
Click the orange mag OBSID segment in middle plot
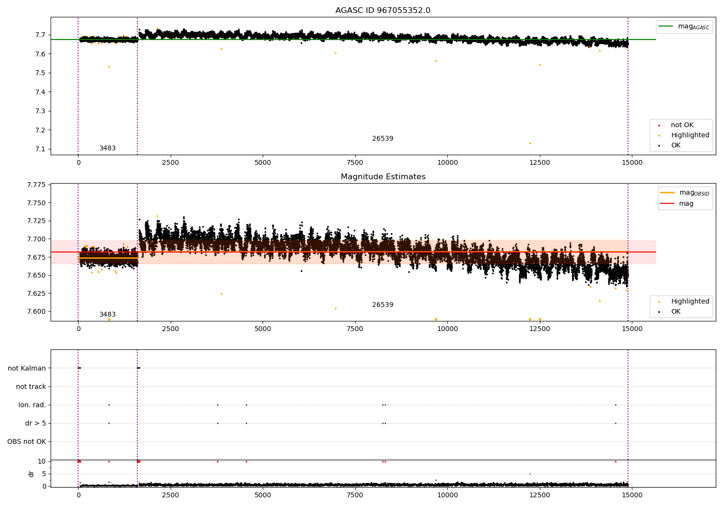point(108,258)
